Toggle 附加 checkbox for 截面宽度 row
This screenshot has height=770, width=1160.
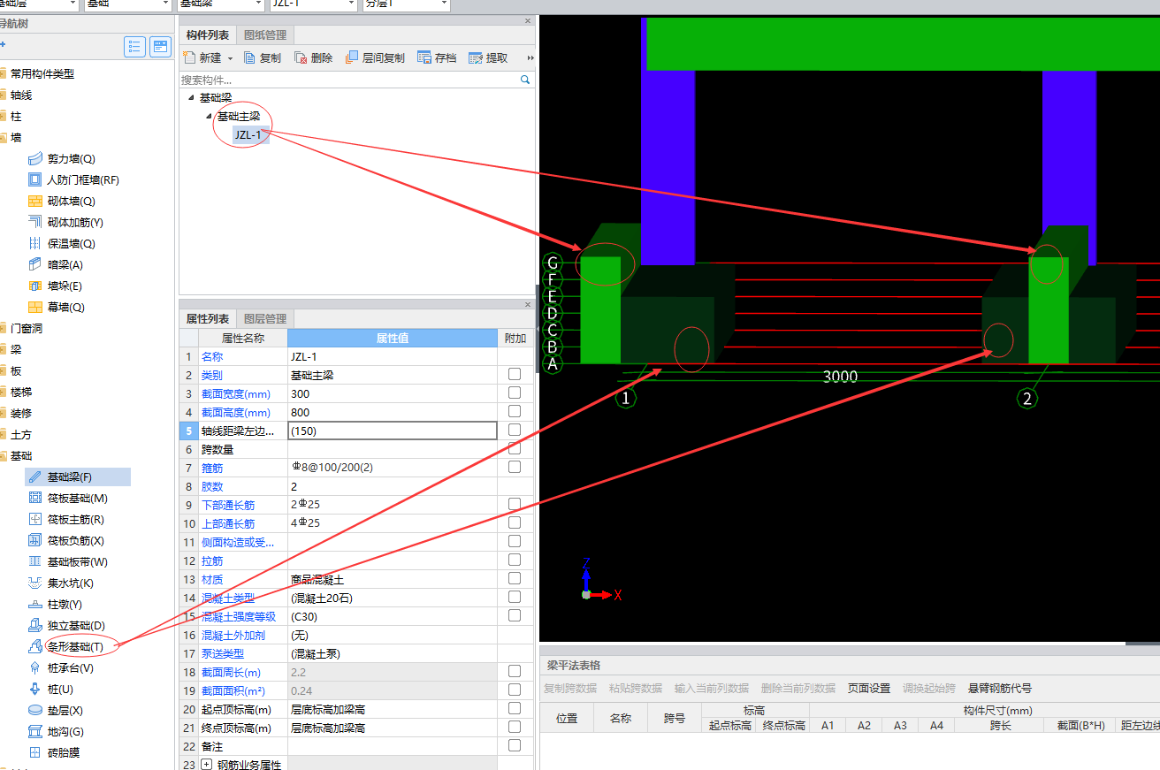tap(515, 393)
